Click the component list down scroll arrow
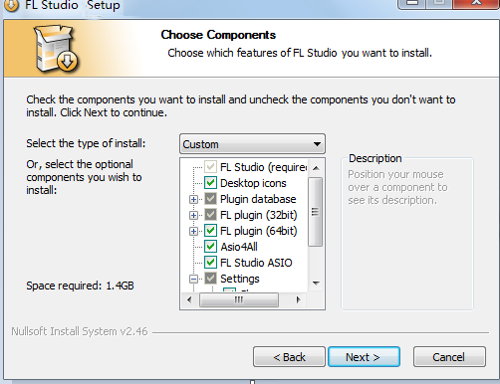 pos(316,284)
